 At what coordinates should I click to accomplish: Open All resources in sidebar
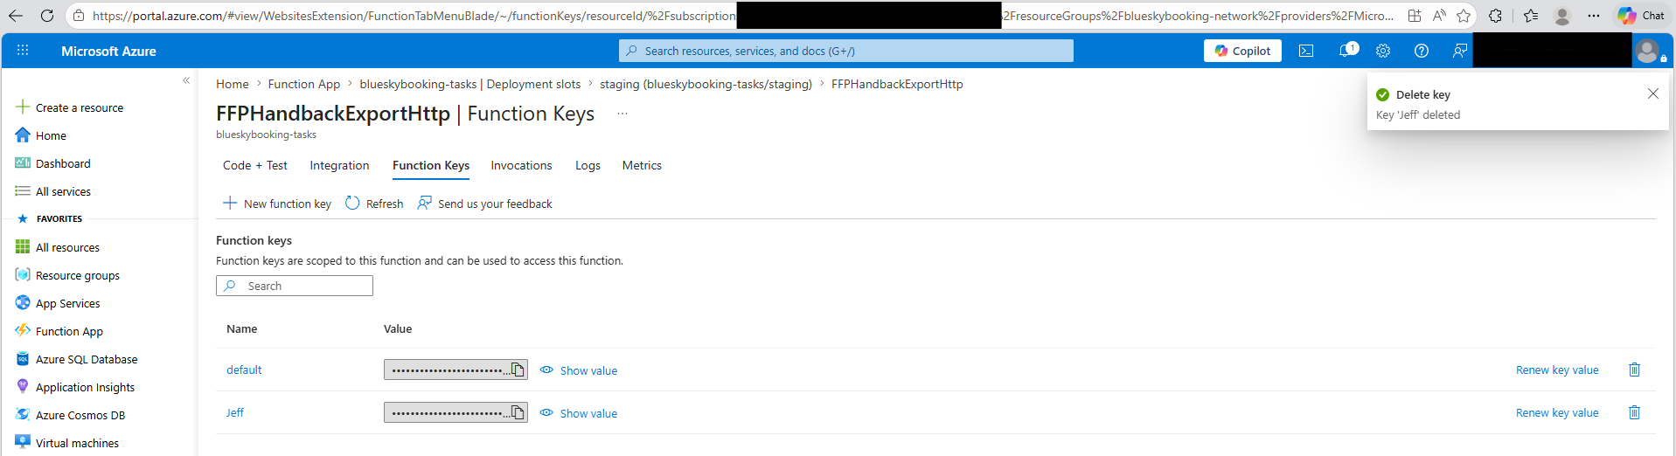[58, 247]
